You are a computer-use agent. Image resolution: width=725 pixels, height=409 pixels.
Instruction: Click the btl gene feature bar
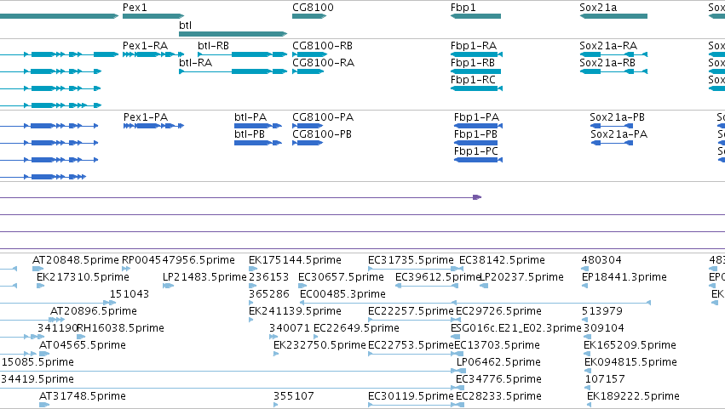(233, 34)
